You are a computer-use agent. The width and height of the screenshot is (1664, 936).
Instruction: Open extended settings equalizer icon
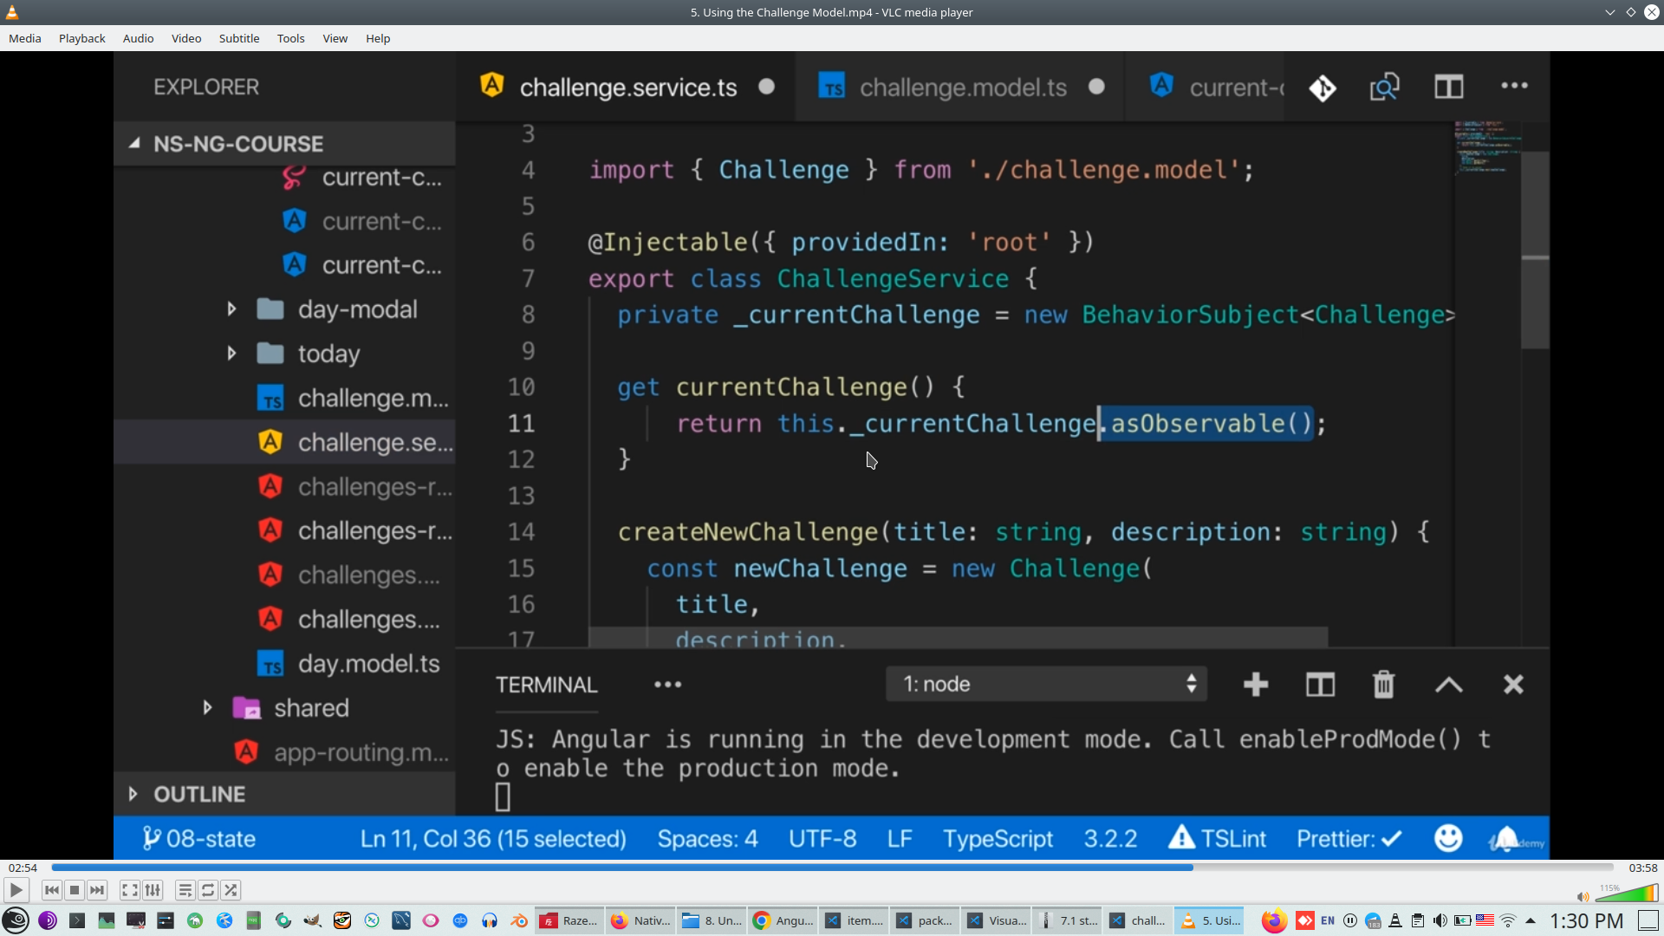[x=153, y=890]
